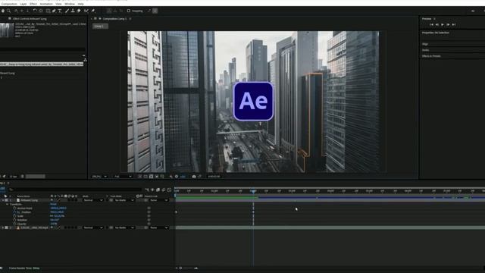This screenshot has width=485, height=273.
Task: Toggle the Rotation stopwatch
Action: [x=14, y=220]
